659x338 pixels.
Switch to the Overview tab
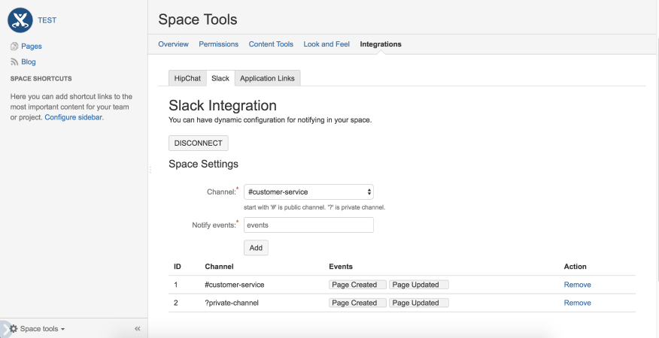tap(173, 44)
